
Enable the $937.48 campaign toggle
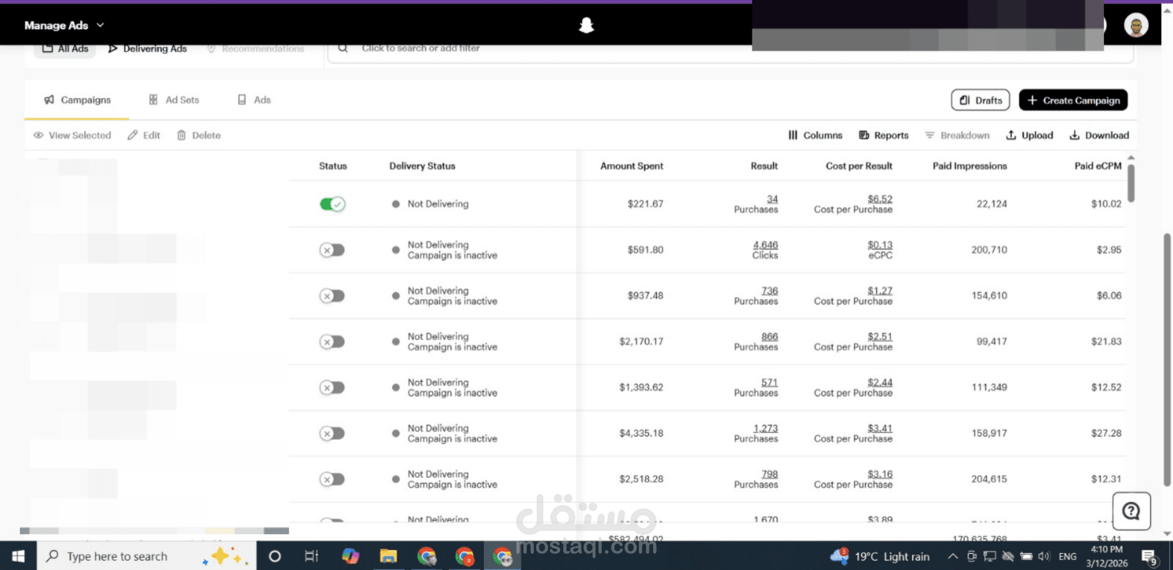(332, 296)
